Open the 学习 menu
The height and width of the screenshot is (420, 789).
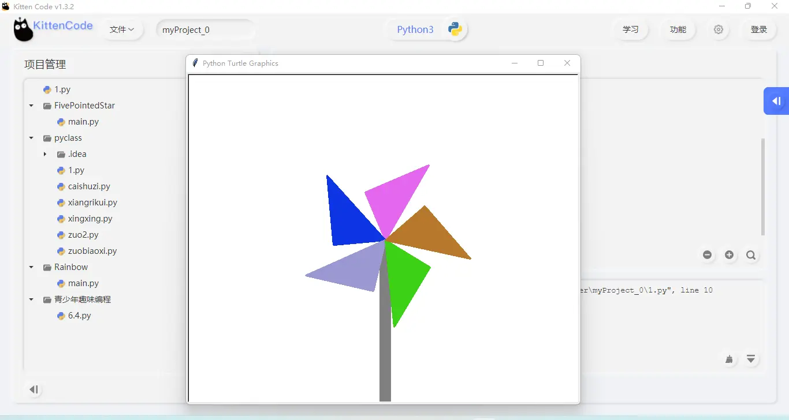630,29
